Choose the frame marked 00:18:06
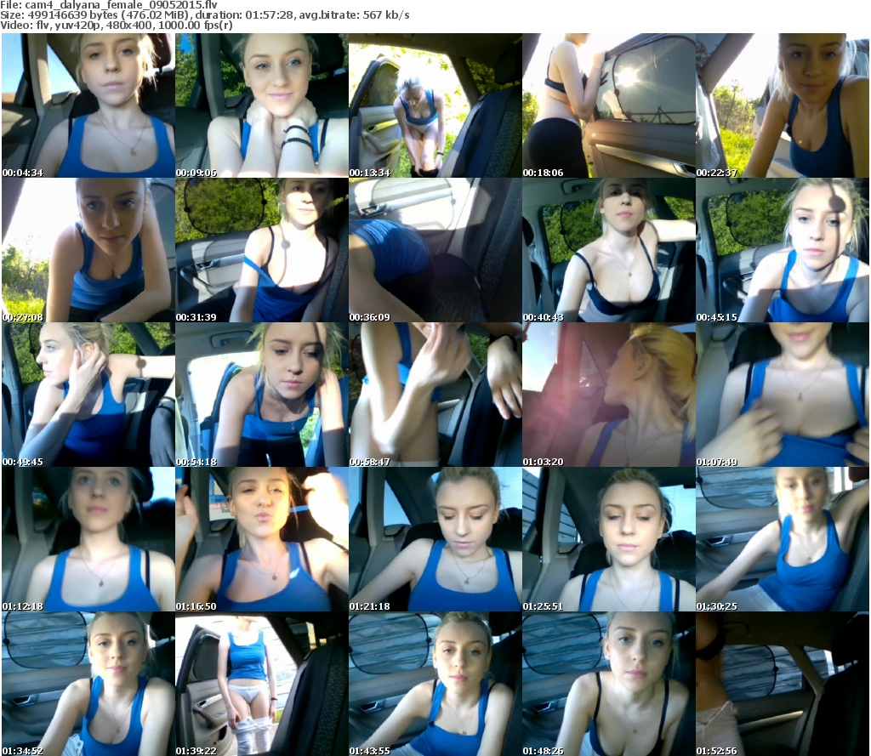 point(609,105)
